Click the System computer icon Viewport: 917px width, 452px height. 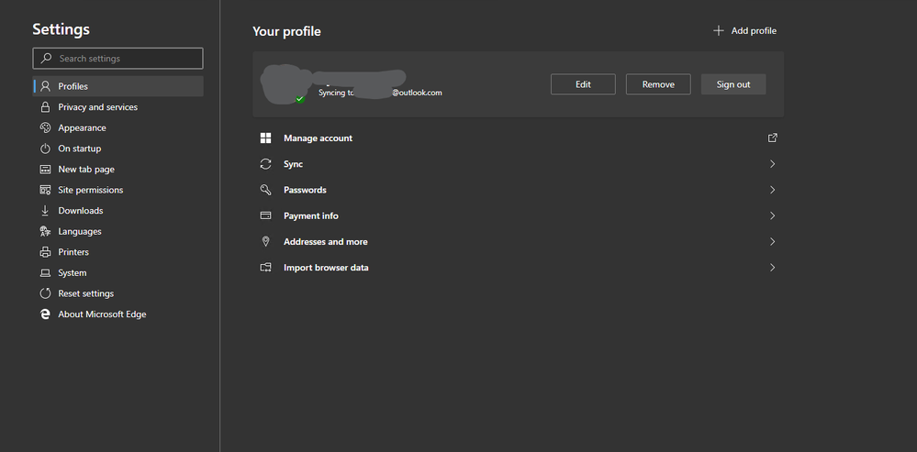pyautogui.click(x=45, y=272)
